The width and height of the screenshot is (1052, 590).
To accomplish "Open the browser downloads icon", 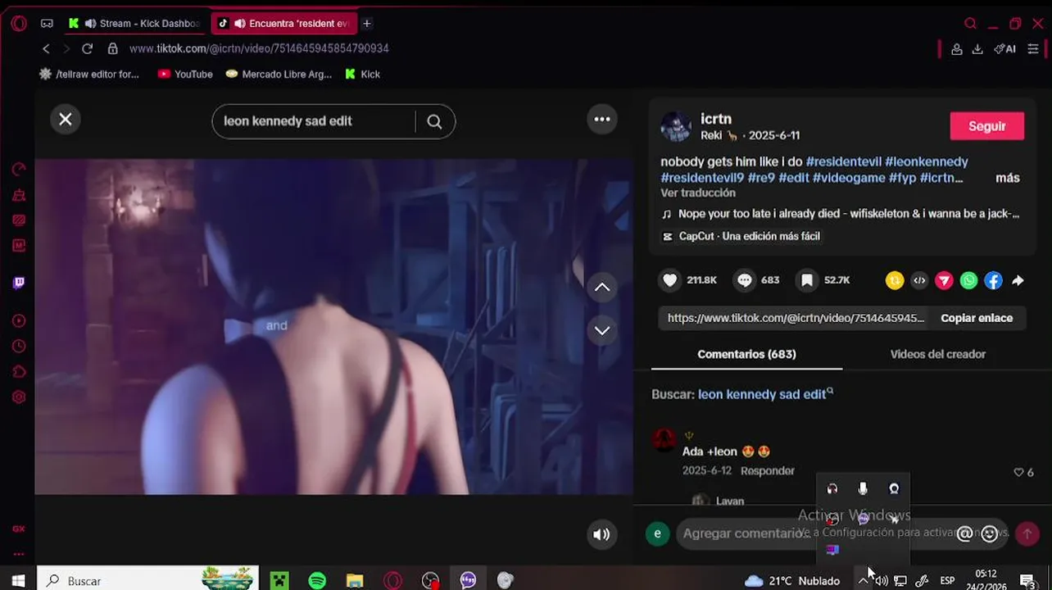I will coord(977,49).
